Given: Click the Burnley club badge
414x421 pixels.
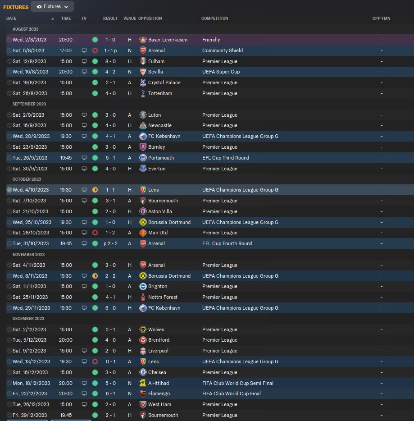Looking at the screenshot, I should point(143,147).
